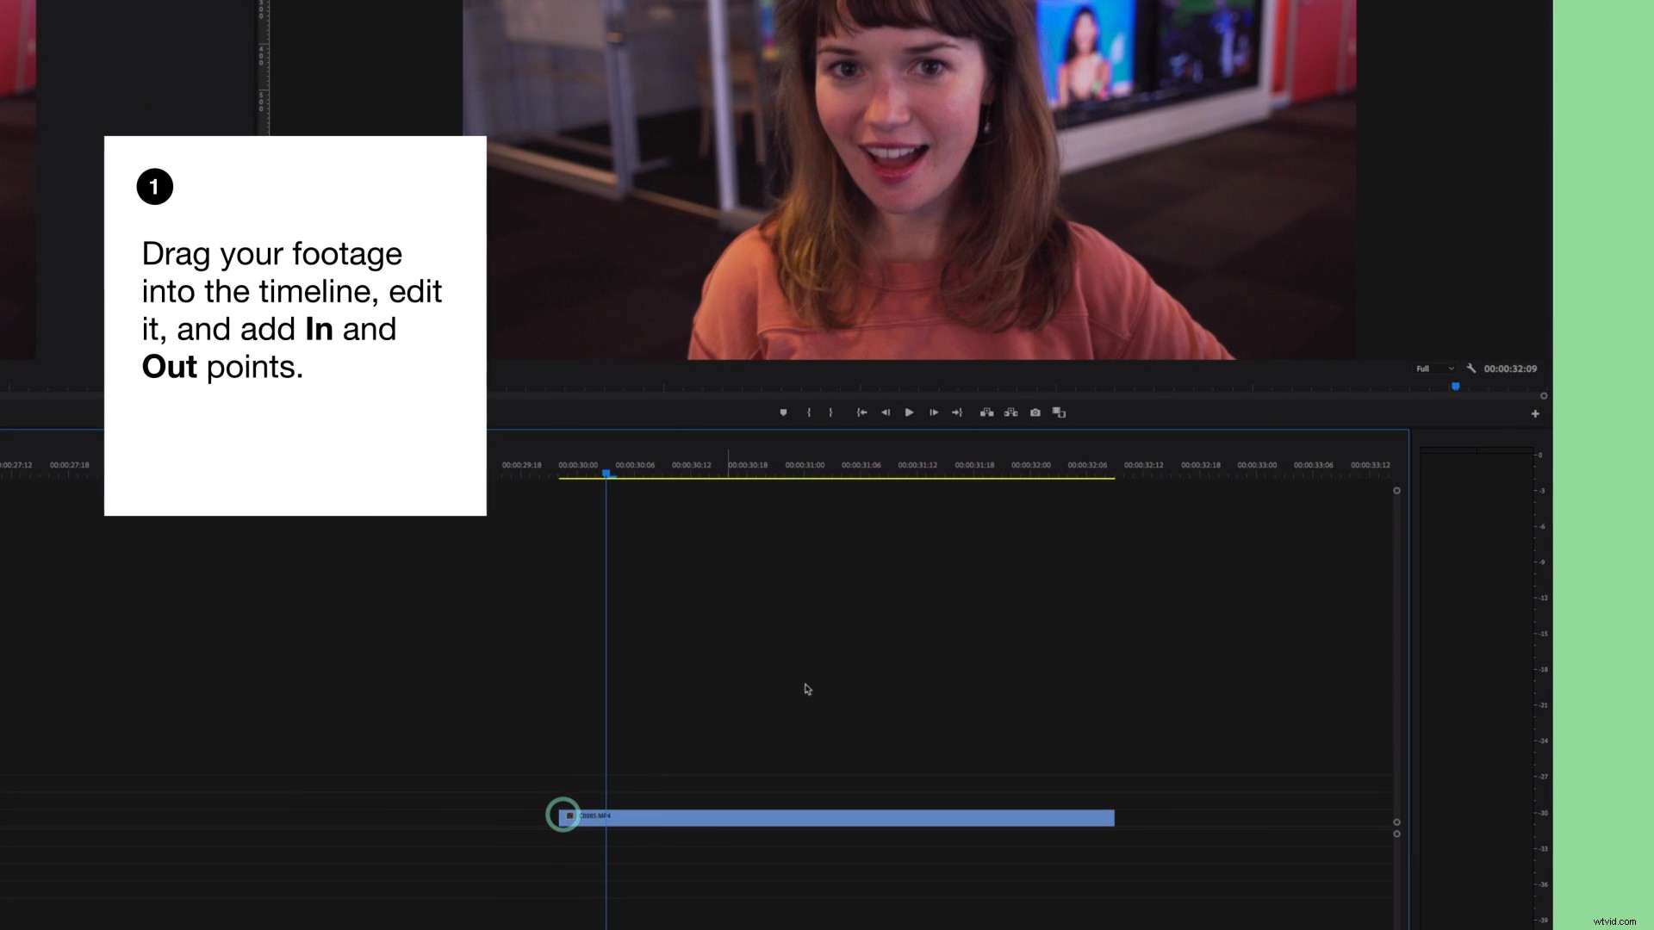
Task: Open the Button Editor with the plus icon
Action: click(x=1535, y=413)
